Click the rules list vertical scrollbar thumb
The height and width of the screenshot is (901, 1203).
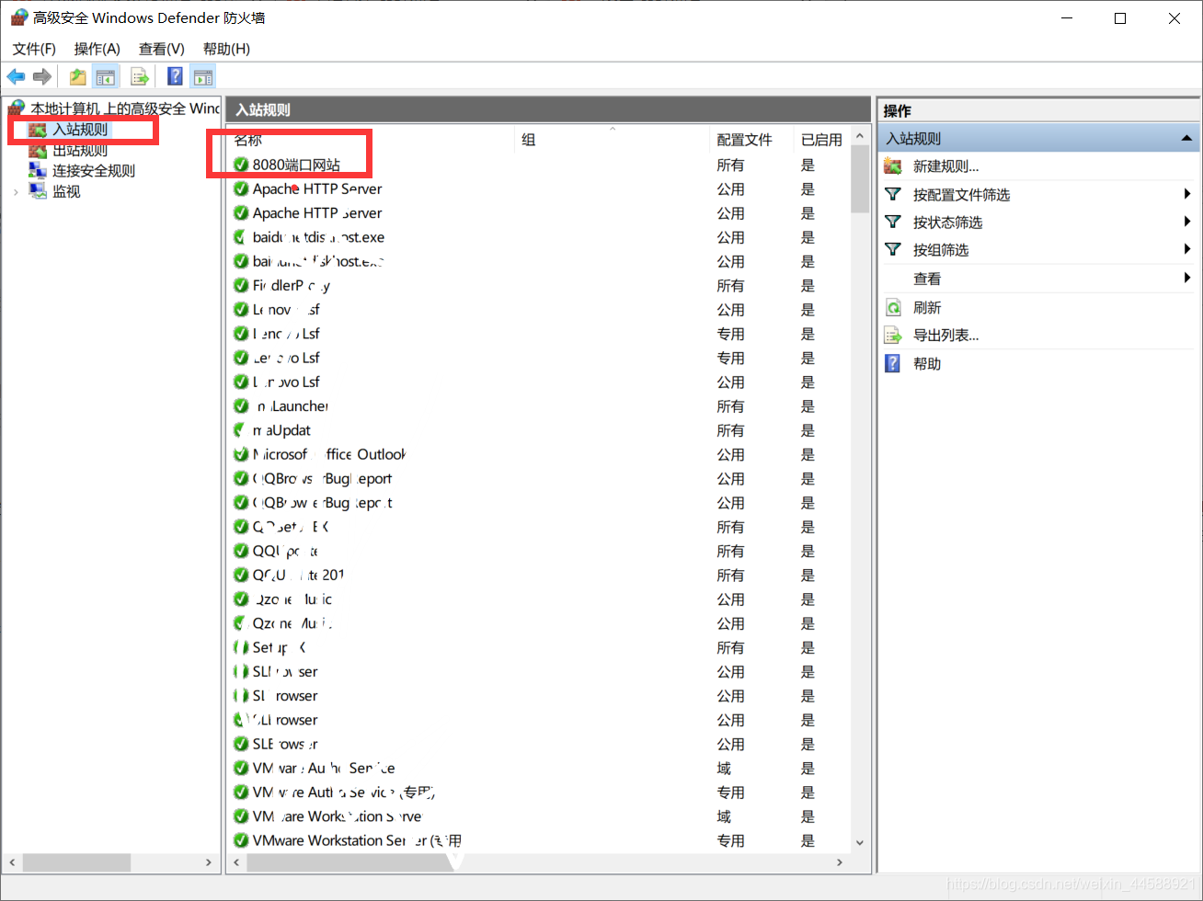coord(860,179)
